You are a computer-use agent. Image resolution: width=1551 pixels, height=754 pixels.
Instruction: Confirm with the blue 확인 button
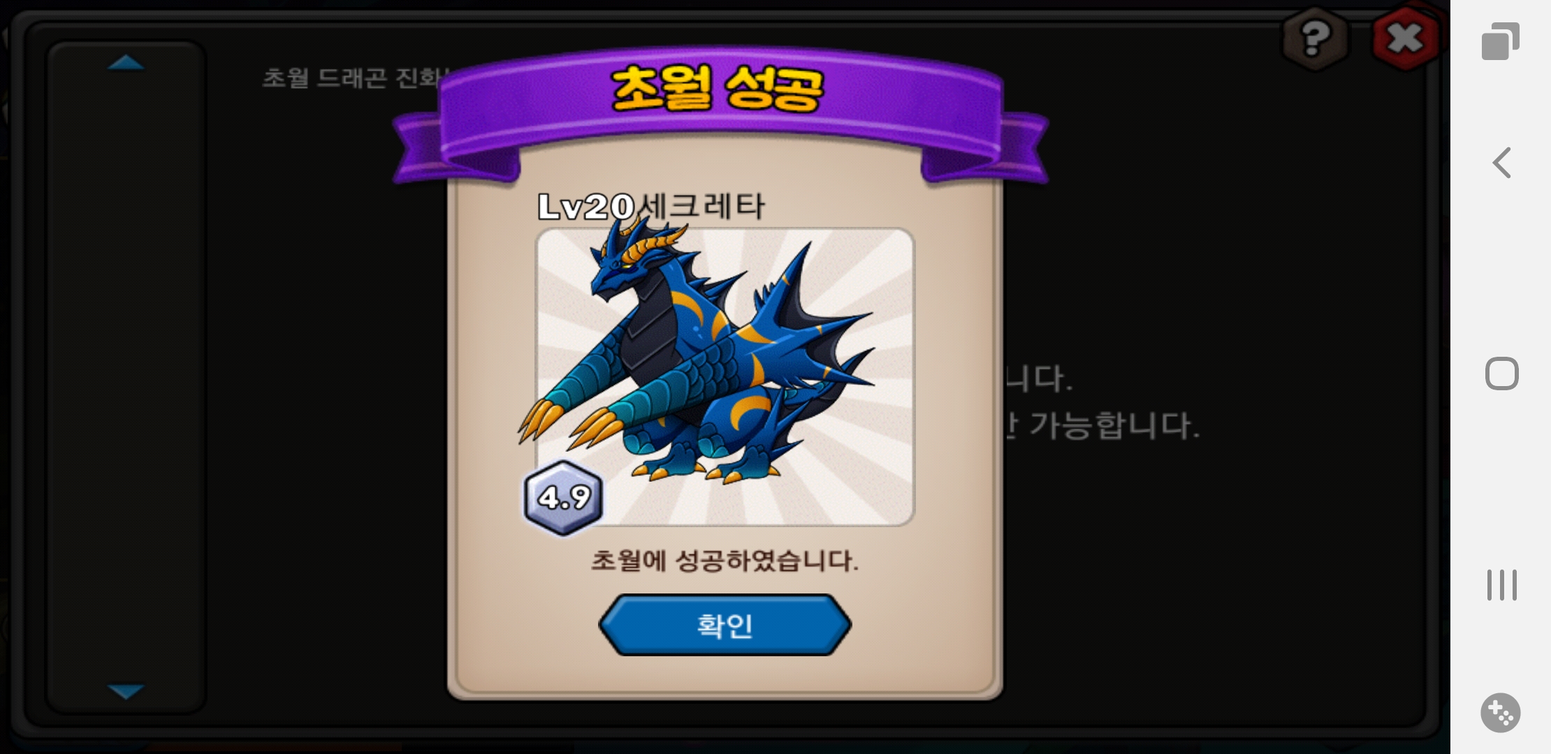click(x=724, y=625)
